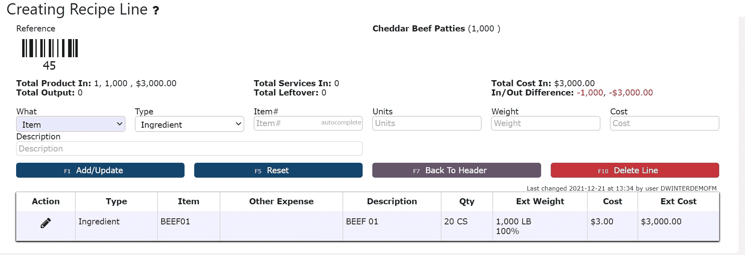Click the Type column header
The image size is (745, 255).
(x=116, y=201)
